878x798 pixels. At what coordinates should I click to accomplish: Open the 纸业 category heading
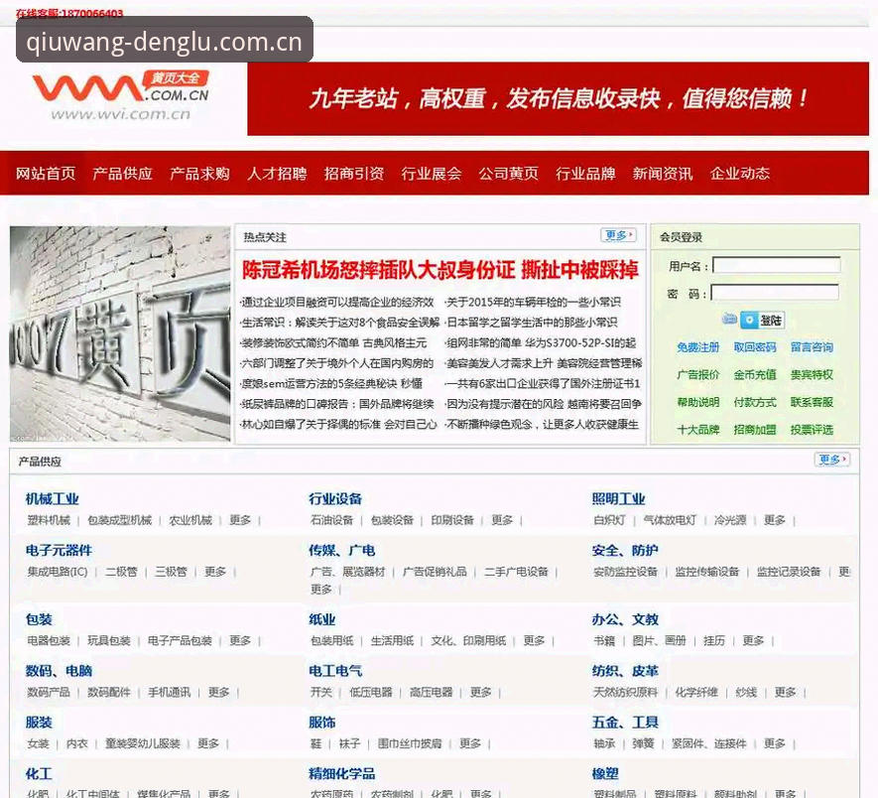tap(322, 619)
